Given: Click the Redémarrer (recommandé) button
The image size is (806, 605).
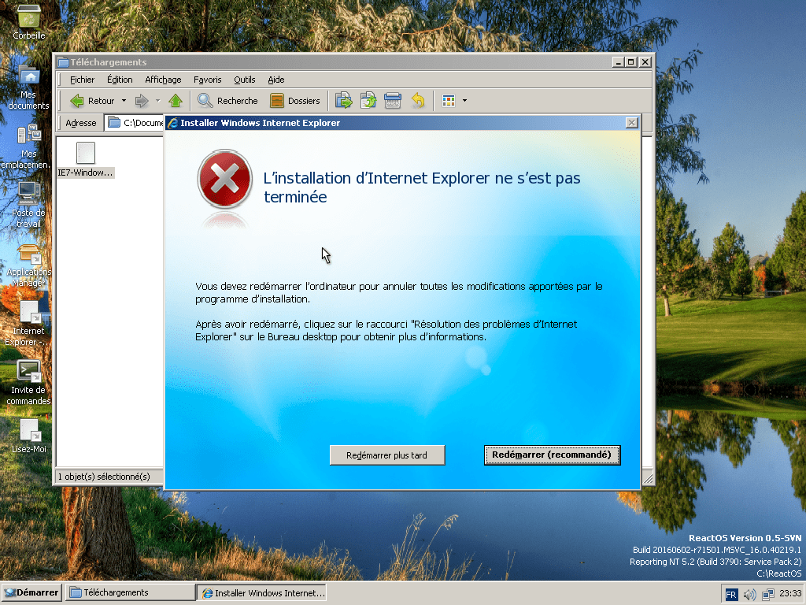Looking at the screenshot, I should pos(552,455).
